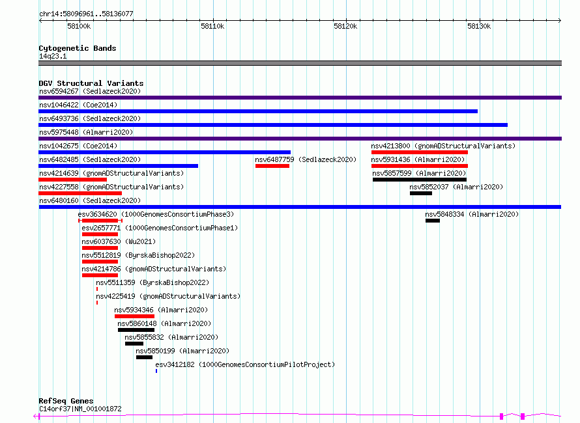Viewport: 580px width, 423px height.
Task: Click the 58120k ruler tick label
Action: (x=345, y=26)
